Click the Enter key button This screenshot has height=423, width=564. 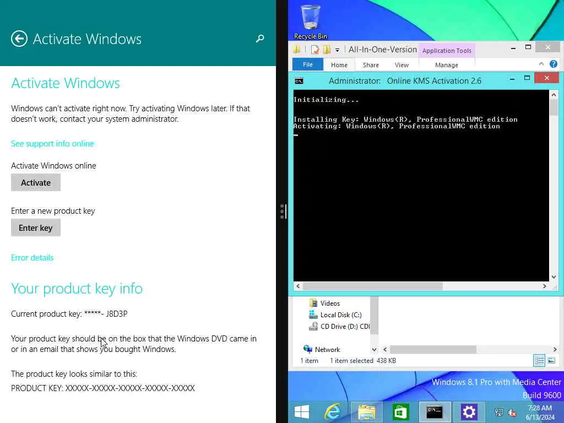36,227
